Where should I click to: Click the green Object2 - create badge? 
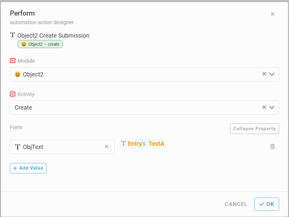click(x=40, y=44)
